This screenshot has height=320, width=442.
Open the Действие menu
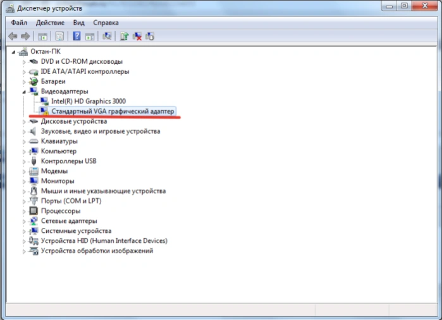[x=50, y=23]
